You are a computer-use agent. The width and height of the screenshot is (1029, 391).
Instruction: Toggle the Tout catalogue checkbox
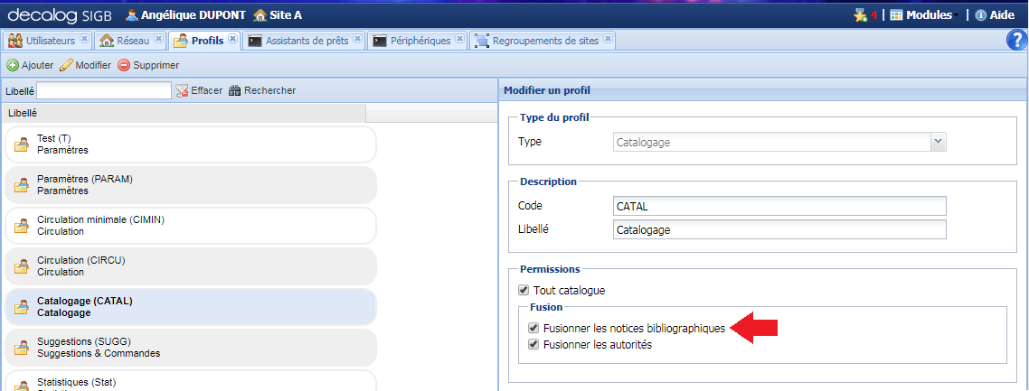[523, 290]
